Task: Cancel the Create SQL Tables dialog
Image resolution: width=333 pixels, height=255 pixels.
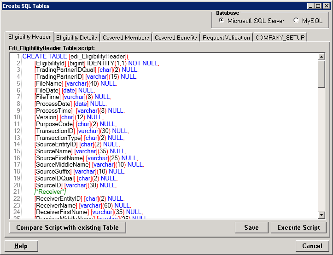Action: tap(312, 246)
